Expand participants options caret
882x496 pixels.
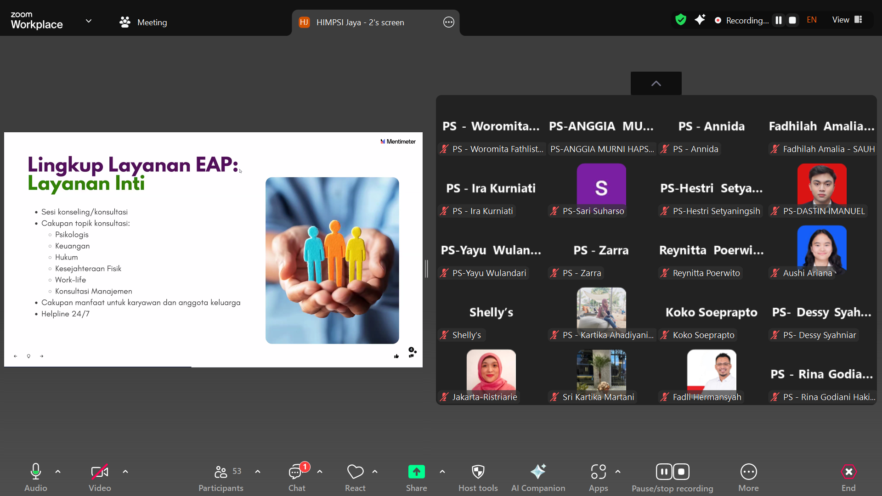258,472
